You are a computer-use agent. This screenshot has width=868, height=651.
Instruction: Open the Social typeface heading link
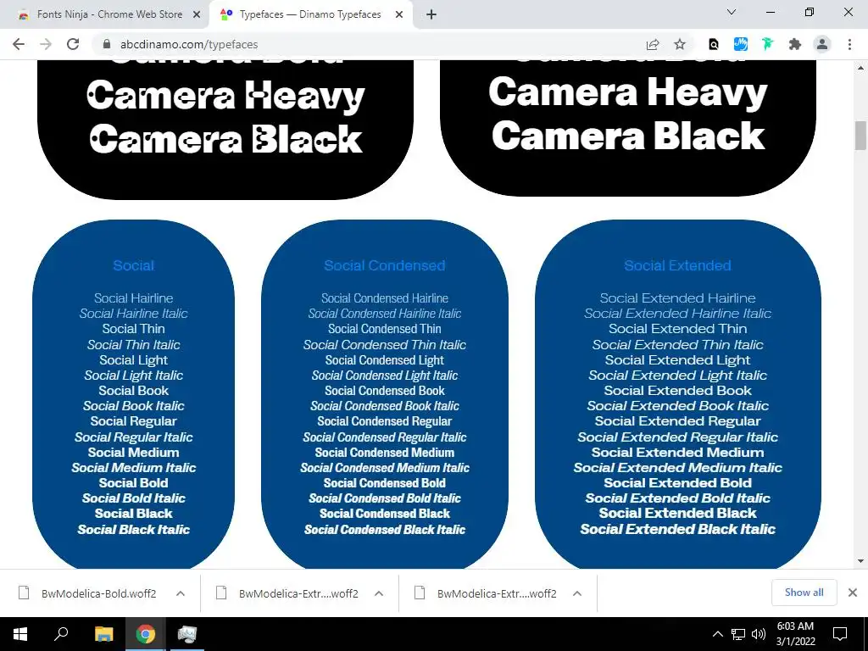click(133, 265)
